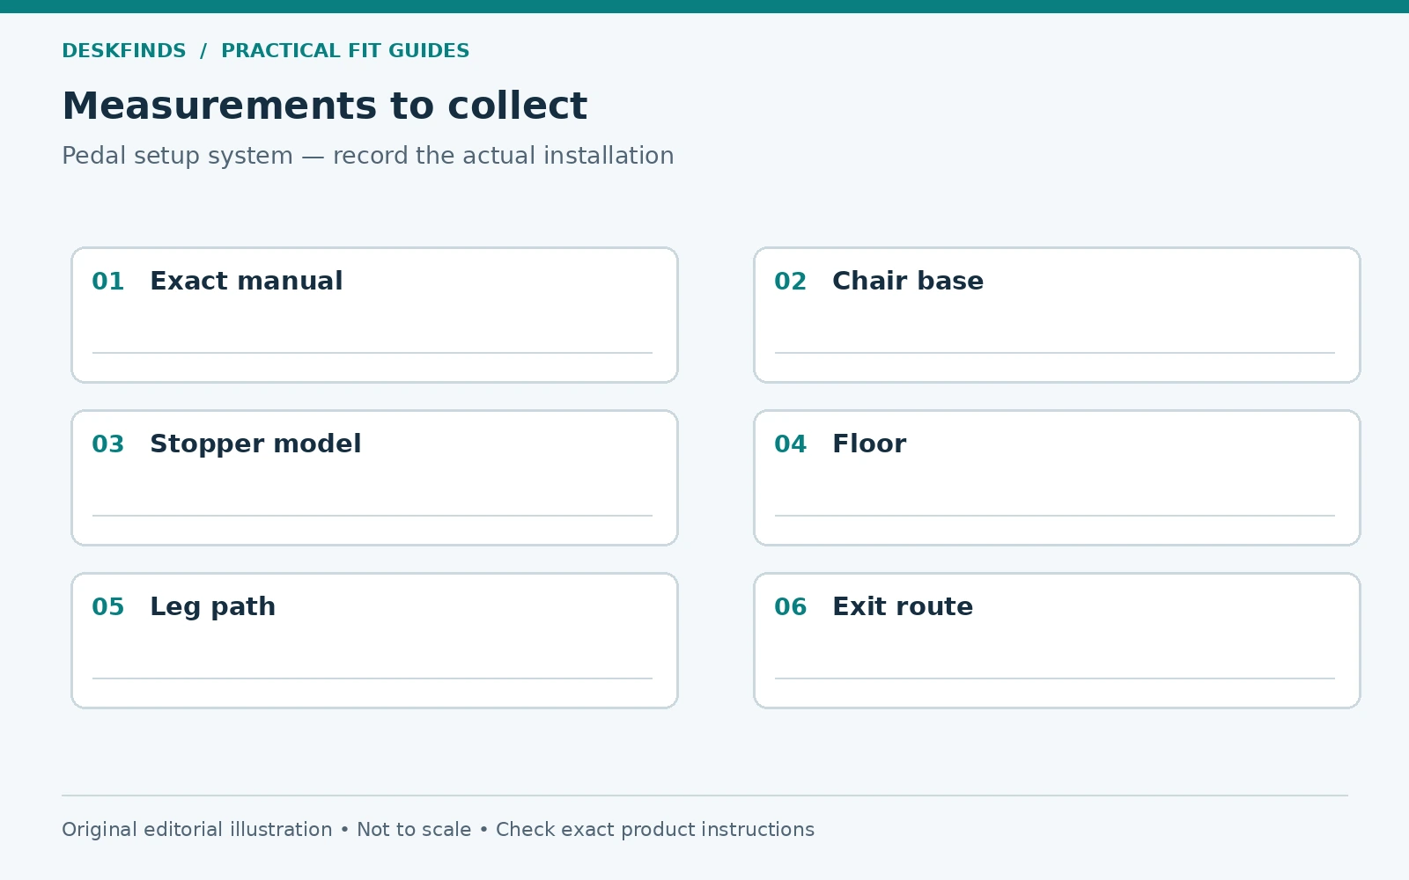Click the 'Stopper model' card title
1409x880 pixels.
[255, 444]
